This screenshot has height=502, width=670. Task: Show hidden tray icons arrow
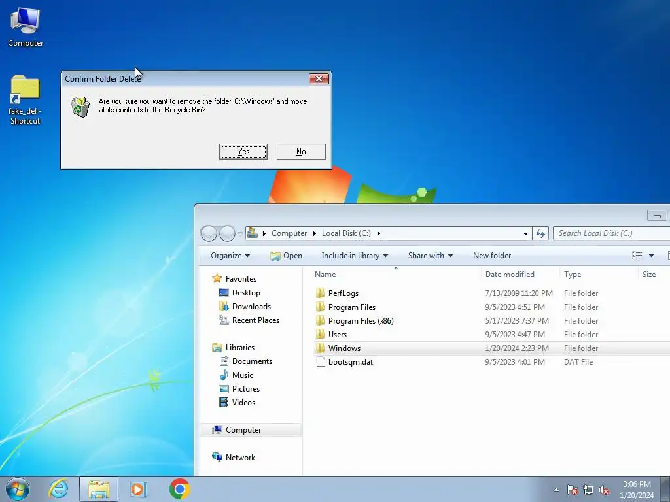coord(556,490)
